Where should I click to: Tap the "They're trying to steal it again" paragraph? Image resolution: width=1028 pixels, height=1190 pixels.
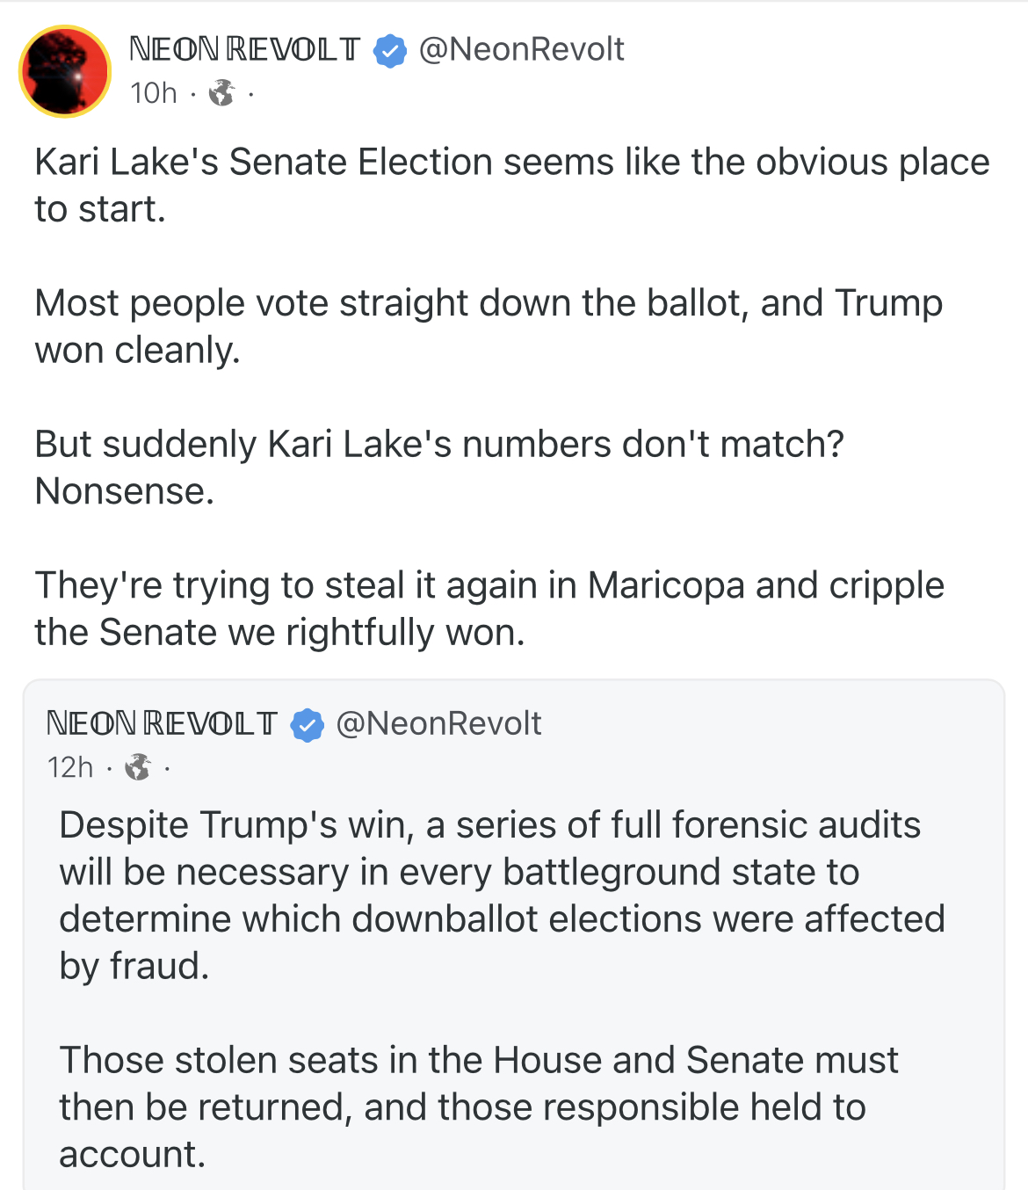click(489, 608)
